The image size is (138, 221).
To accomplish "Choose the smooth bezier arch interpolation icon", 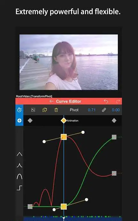I will 19,176.
